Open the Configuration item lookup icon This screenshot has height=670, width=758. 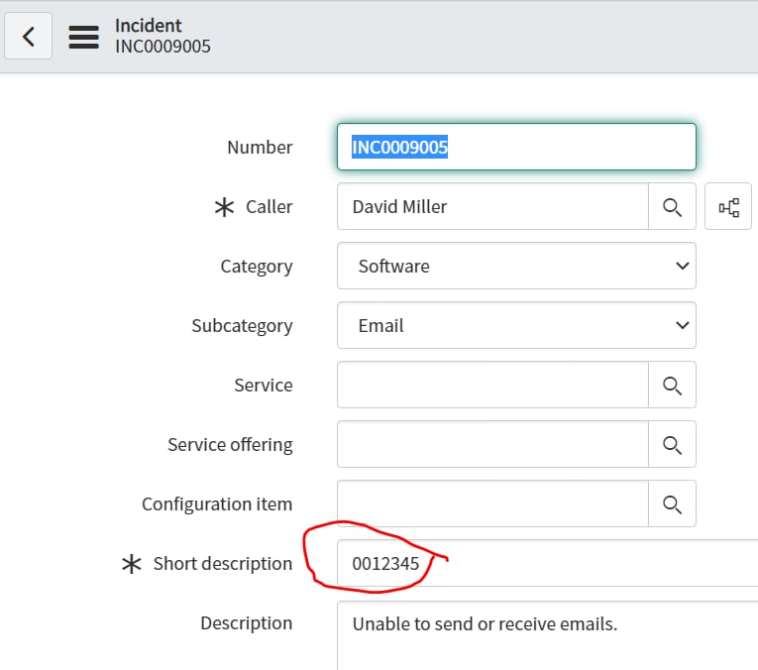tap(673, 504)
